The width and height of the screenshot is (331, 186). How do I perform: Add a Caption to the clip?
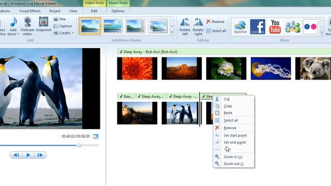(63, 26)
